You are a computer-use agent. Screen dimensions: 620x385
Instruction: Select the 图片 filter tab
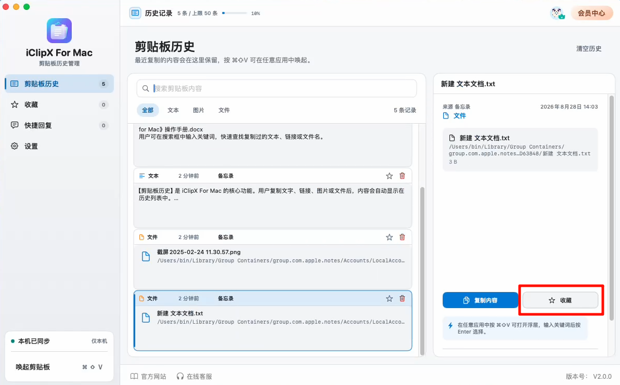(199, 110)
